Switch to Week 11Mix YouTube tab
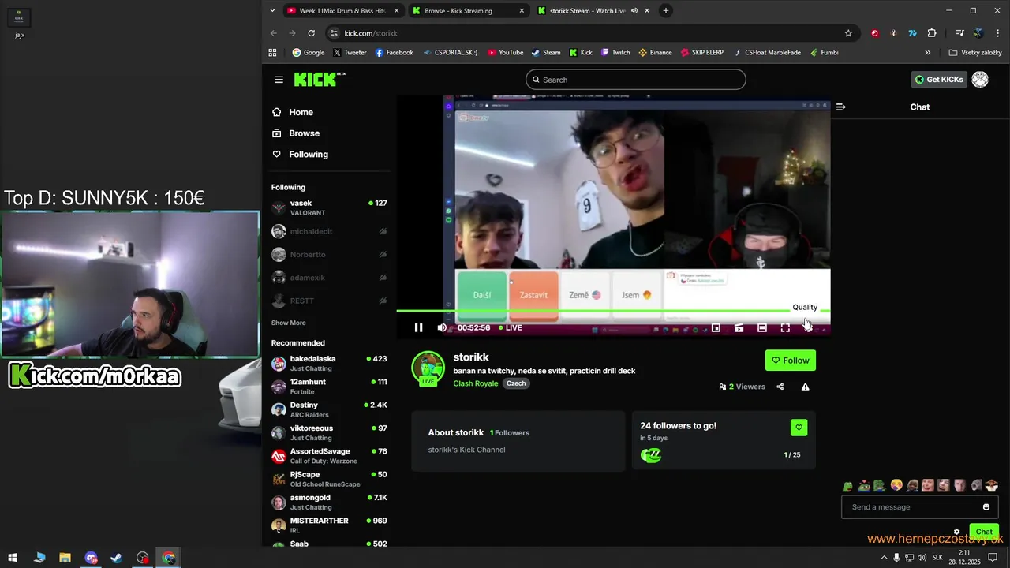This screenshot has width=1010, height=568. (x=342, y=11)
